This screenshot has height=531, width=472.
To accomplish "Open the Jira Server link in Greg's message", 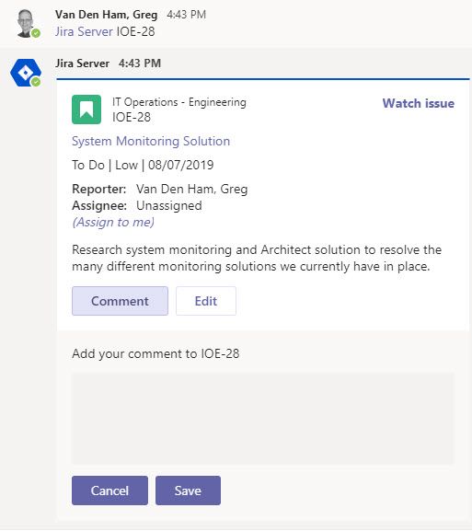I will 84,31.
